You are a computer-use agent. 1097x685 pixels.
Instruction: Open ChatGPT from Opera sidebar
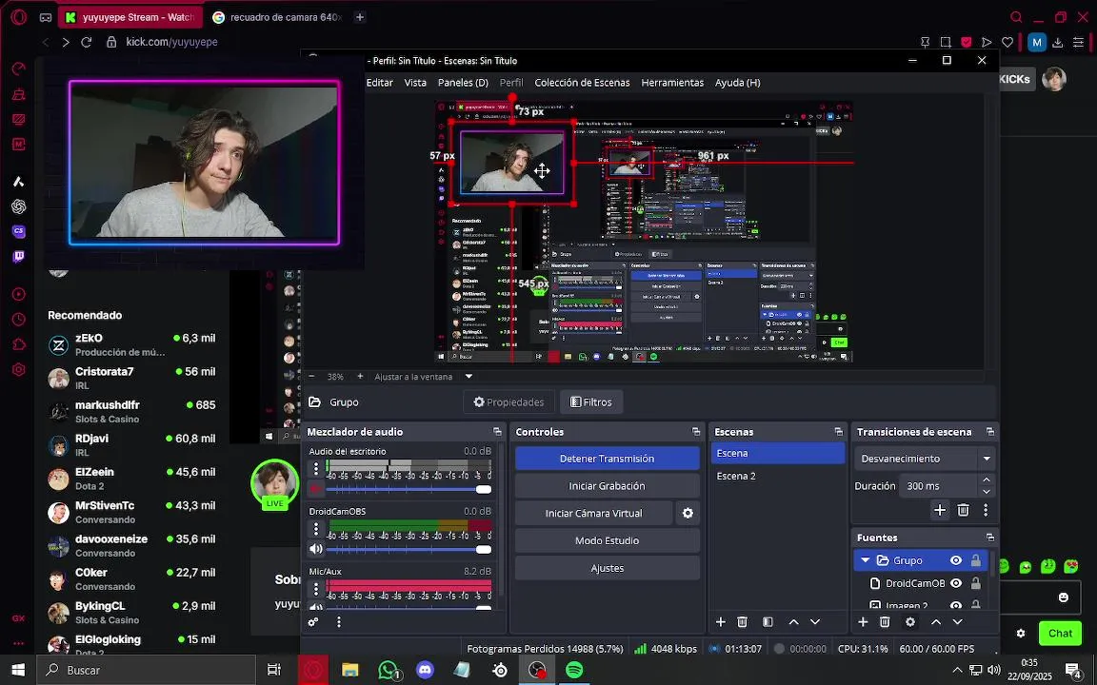coord(19,206)
